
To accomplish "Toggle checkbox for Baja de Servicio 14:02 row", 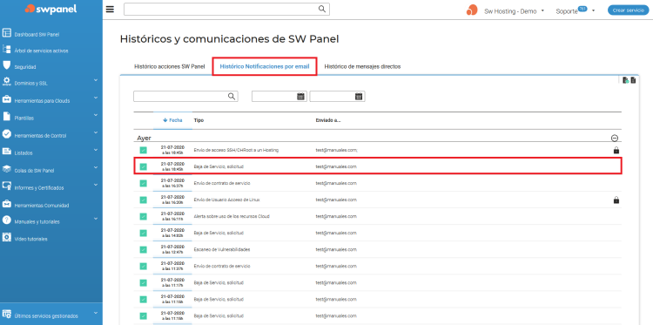I will tap(144, 234).
